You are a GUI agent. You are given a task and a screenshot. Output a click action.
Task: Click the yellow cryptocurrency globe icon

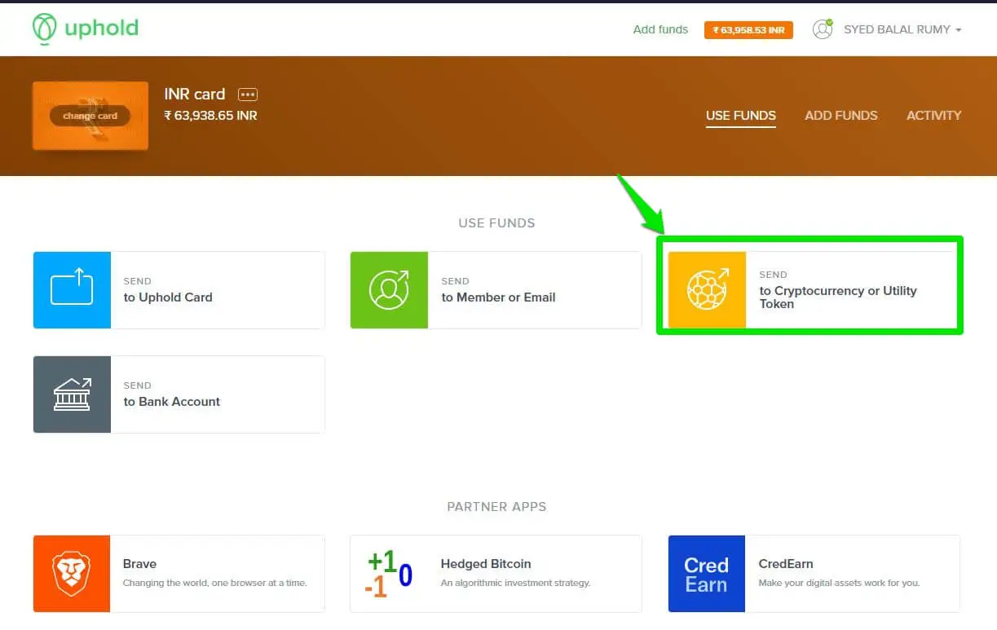pyautogui.click(x=707, y=290)
